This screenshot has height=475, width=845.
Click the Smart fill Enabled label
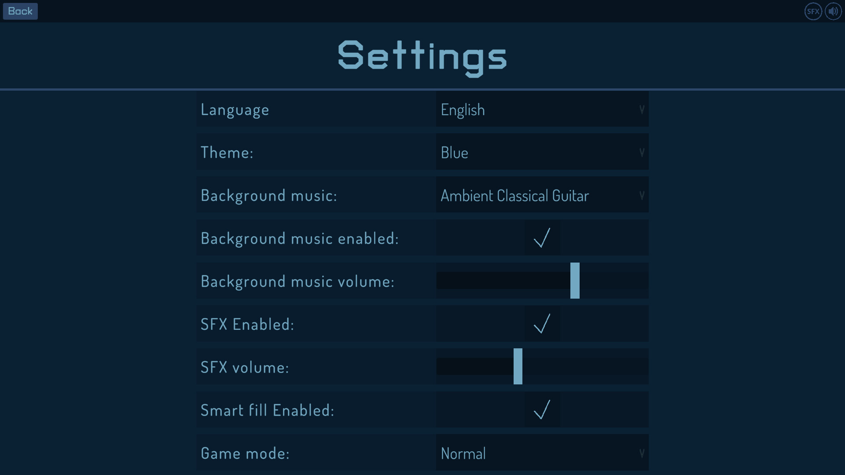point(267,410)
